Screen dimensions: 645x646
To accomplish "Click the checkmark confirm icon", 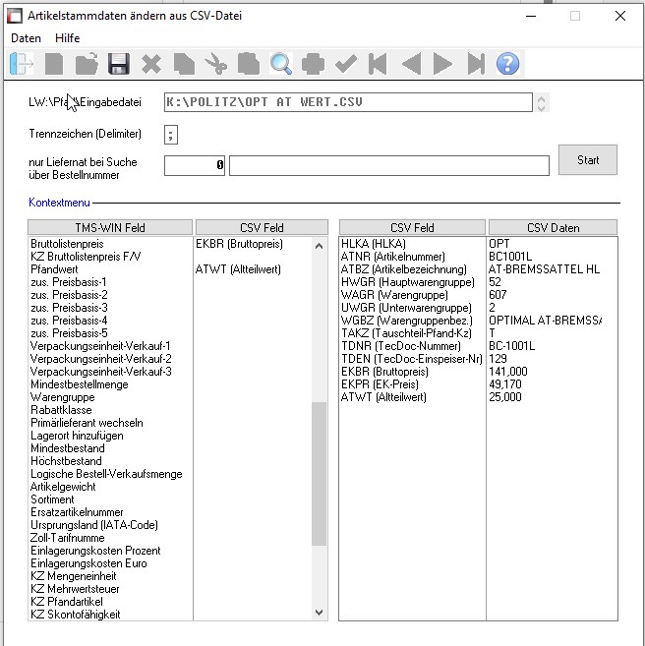I will coord(345,64).
